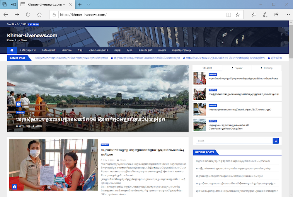293x197 pixels.
Task: Click the Khmer-Livenews.com site title
Action: point(32,35)
